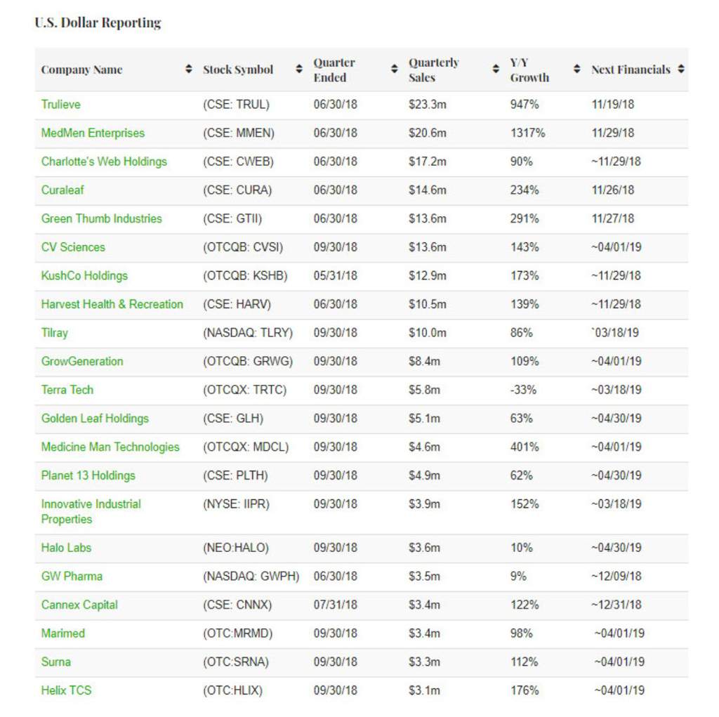
Task: Click Next Financials sort arrows icon
Action: 681,70
